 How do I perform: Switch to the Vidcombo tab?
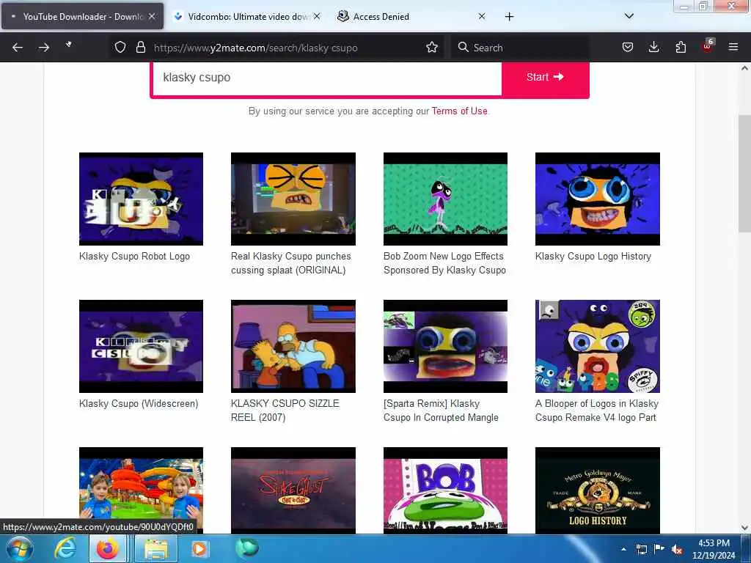246,16
